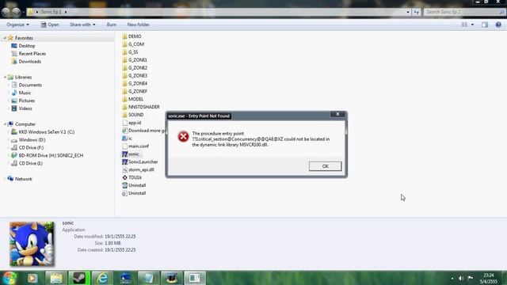Click Sonic Ep 1 in address bar
Screen dimensions: 507x285
51,12
